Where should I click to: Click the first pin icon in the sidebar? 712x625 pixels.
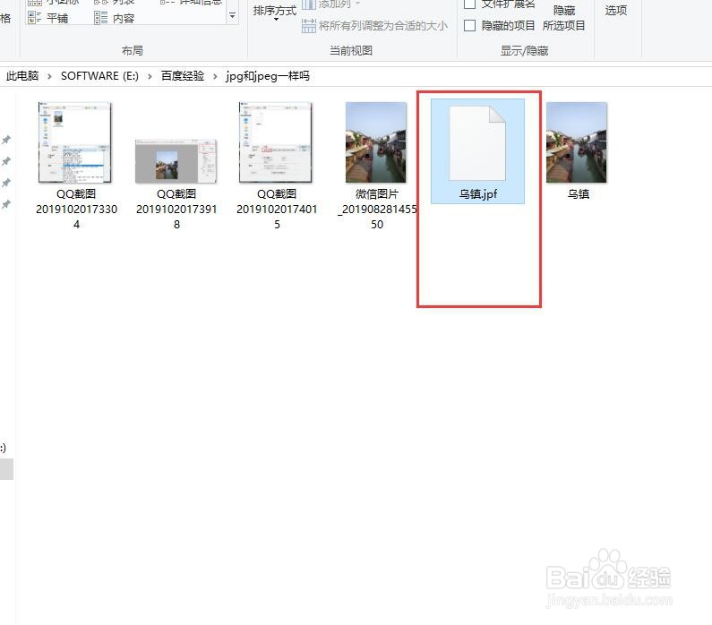6,140
